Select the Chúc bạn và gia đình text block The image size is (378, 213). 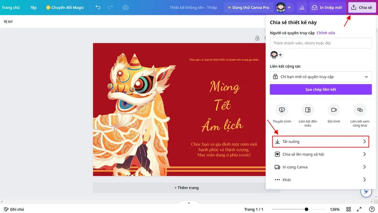point(224,149)
